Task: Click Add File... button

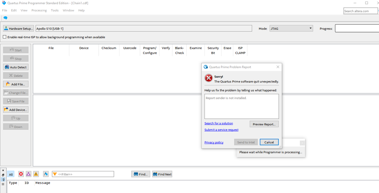Action: pyautogui.click(x=16, y=84)
